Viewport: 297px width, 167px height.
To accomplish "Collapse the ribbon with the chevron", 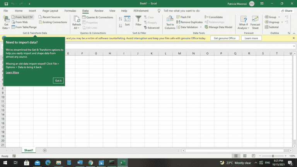I will (x=294, y=33).
